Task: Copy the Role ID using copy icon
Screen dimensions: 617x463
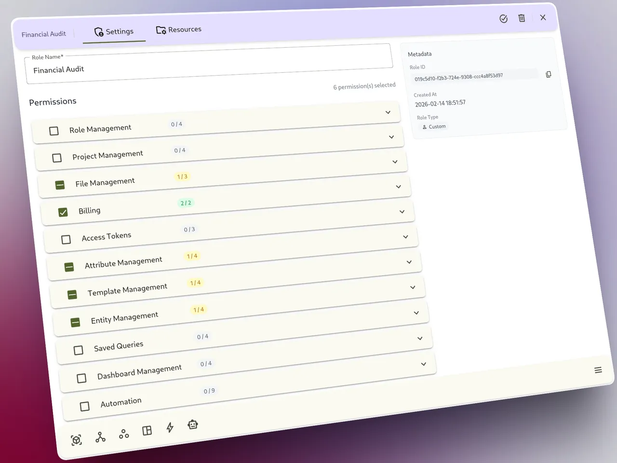Action: [x=549, y=74]
